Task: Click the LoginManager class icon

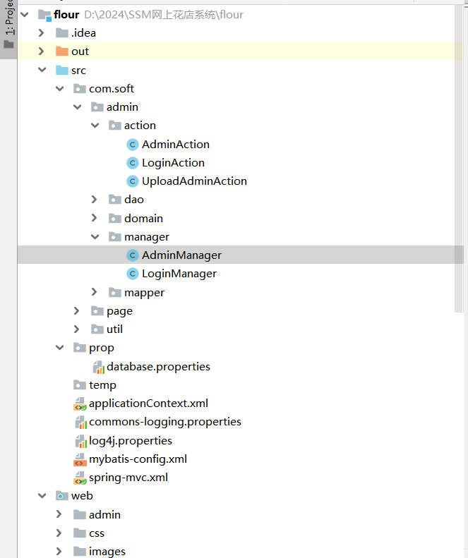Action: [x=132, y=274]
